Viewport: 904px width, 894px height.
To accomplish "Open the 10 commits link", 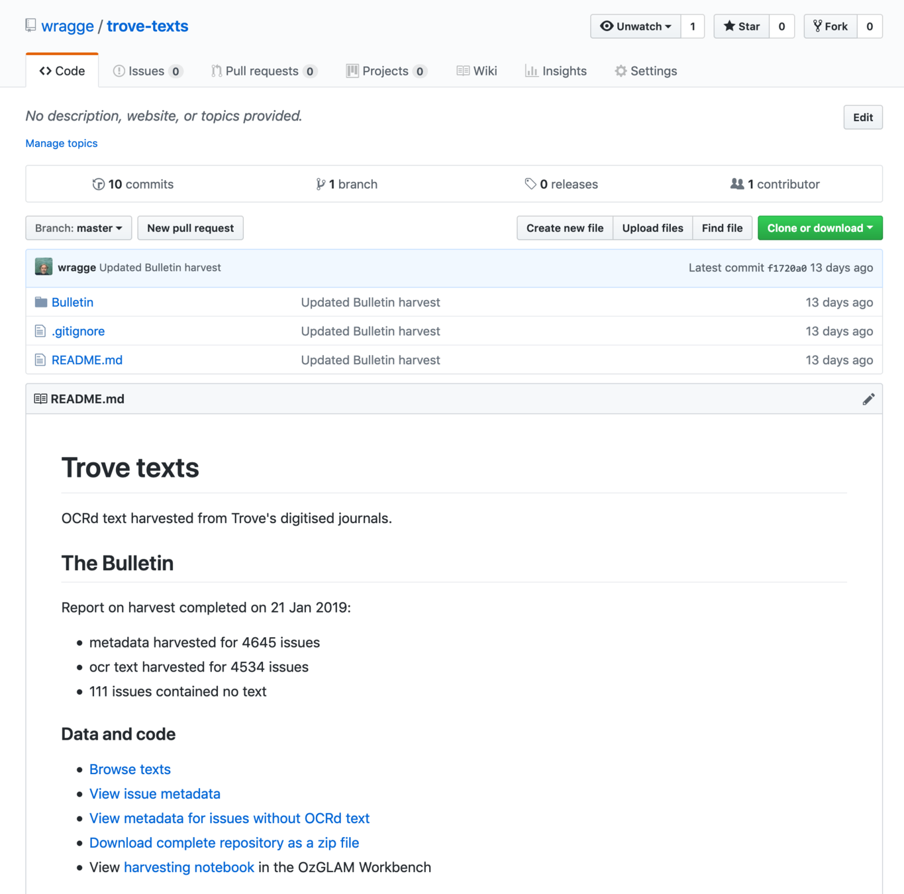I will (133, 184).
